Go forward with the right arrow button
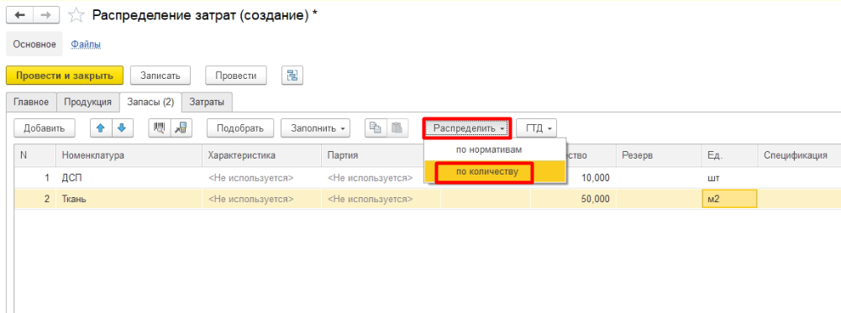The height and width of the screenshot is (313, 841). pyautogui.click(x=46, y=15)
